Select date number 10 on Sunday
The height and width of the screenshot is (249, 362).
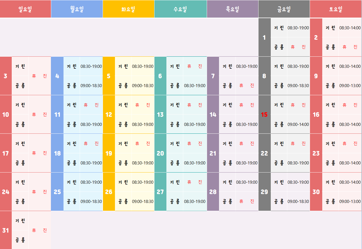pyautogui.click(x=6, y=114)
